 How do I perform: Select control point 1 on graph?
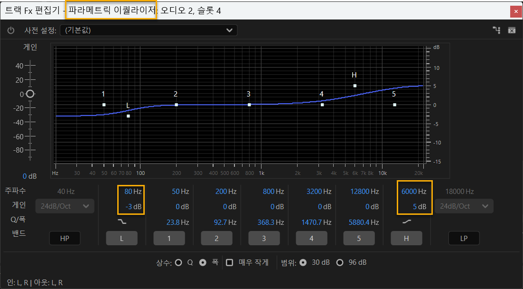pos(104,105)
